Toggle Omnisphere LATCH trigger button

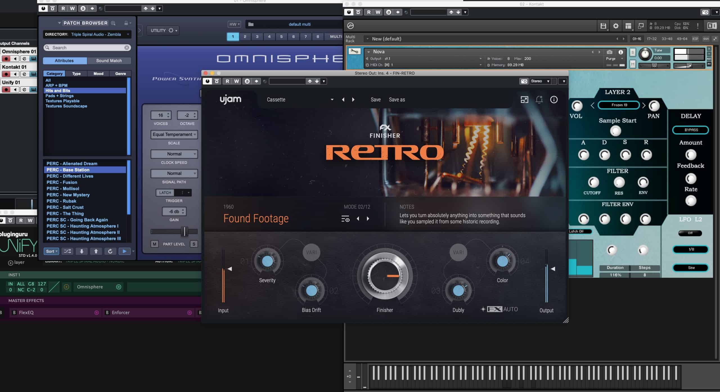point(165,193)
